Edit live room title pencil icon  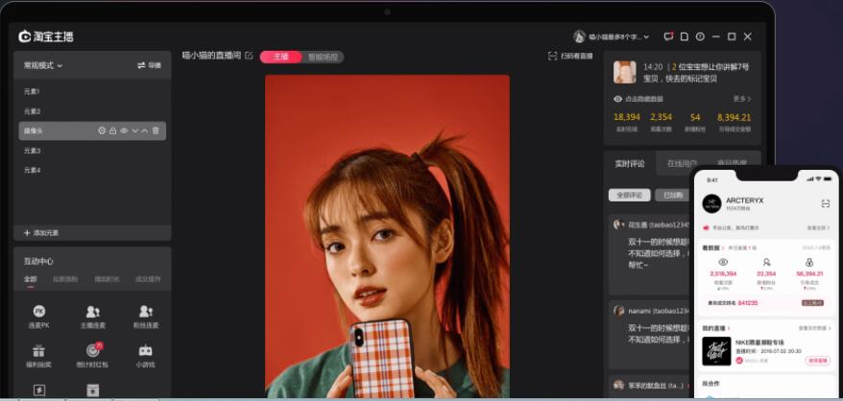(x=249, y=56)
